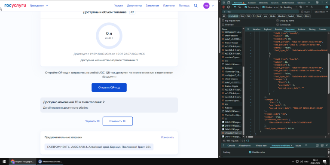Toggle the device toolbar icon

(229, 3)
